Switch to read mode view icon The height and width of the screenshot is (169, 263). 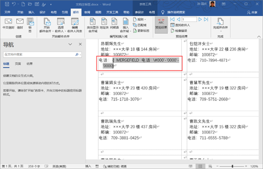tap(191, 166)
